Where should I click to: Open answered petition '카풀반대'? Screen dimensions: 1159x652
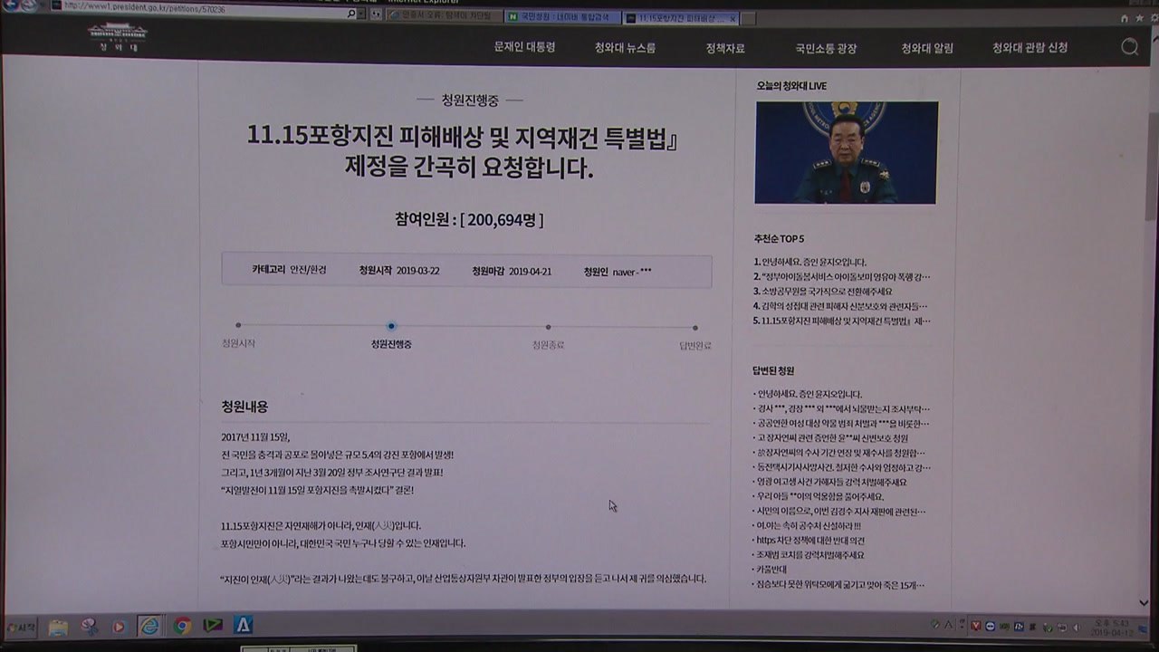click(771, 569)
